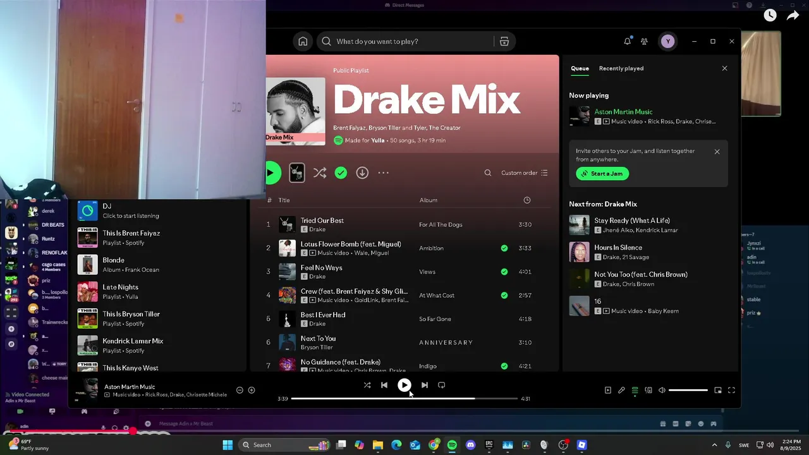The height and width of the screenshot is (455, 809).
Task: Open 'Late Nights' playlist in library
Action: pyautogui.click(x=158, y=291)
